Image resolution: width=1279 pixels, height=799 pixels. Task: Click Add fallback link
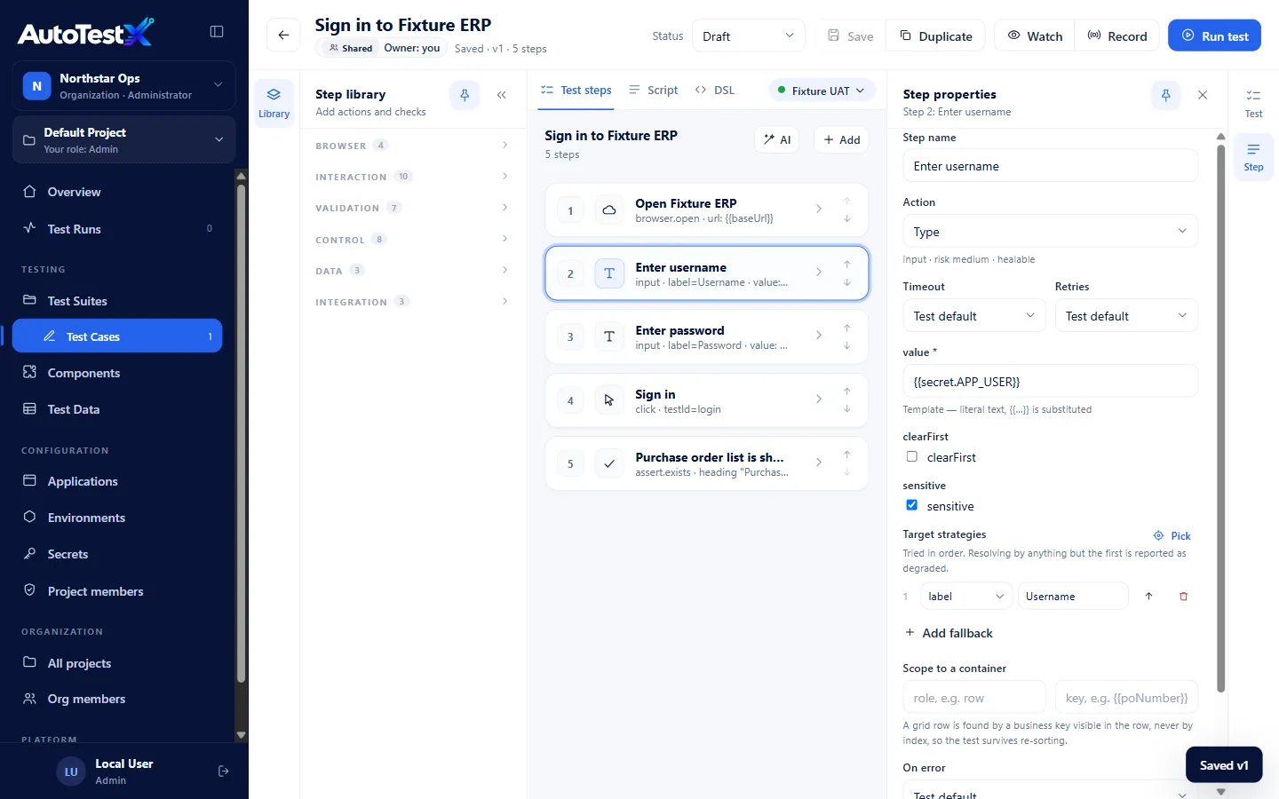point(949,633)
